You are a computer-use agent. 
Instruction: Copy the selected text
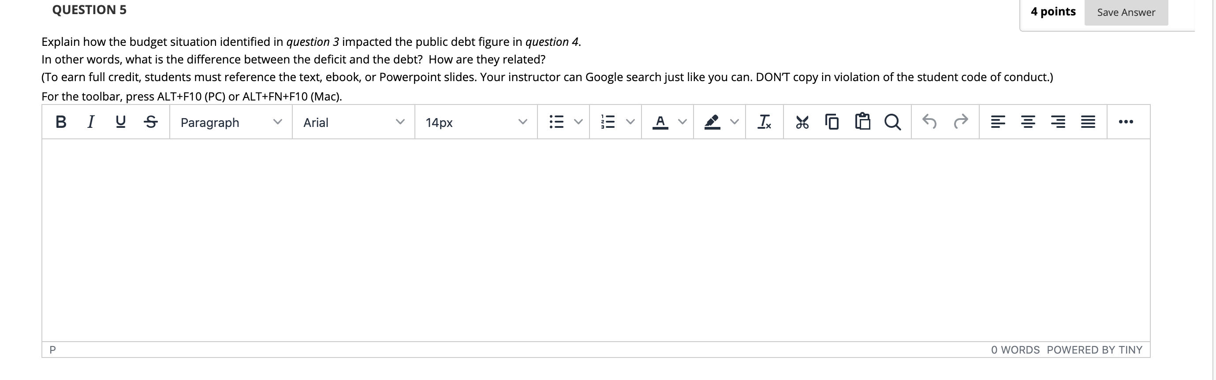pos(832,122)
